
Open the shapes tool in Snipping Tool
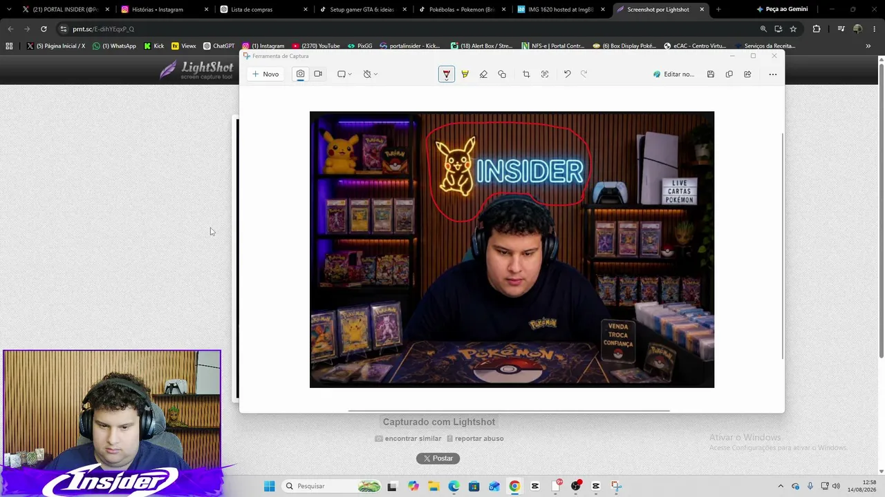[502, 74]
